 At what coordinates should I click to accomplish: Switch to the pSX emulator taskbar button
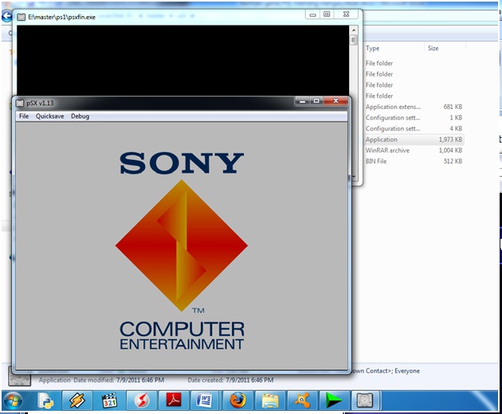point(366,400)
